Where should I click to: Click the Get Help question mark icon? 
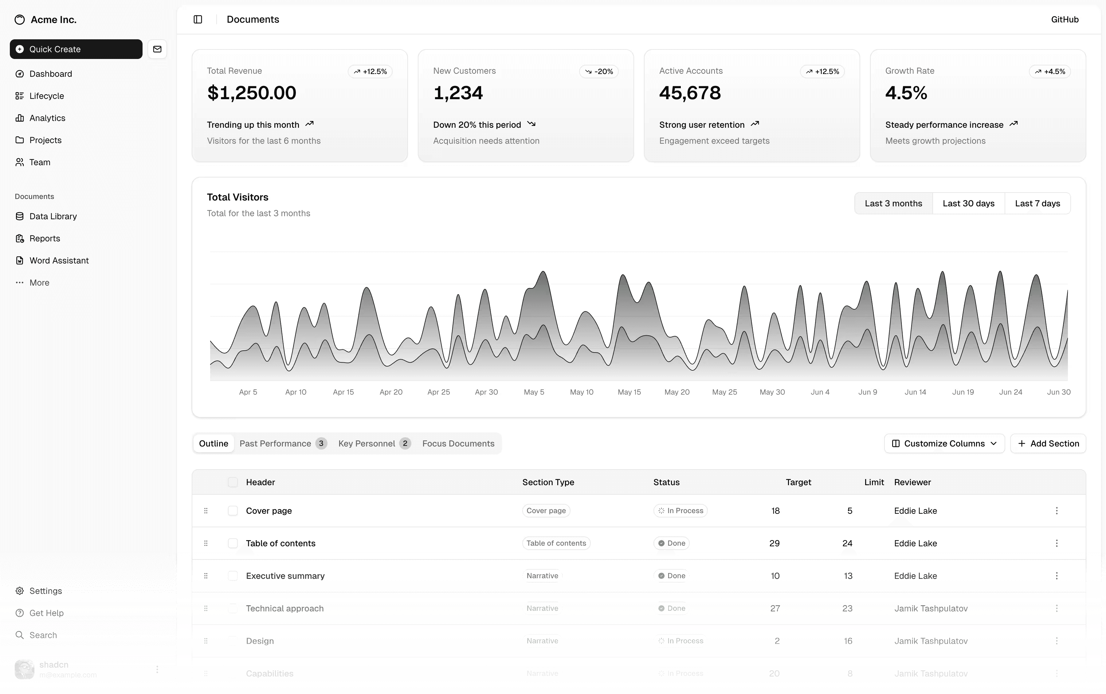pyautogui.click(x=19, y=613)
